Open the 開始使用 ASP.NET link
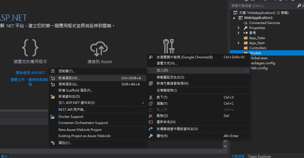Screen dimensions: 304x158 pos(30,73)
